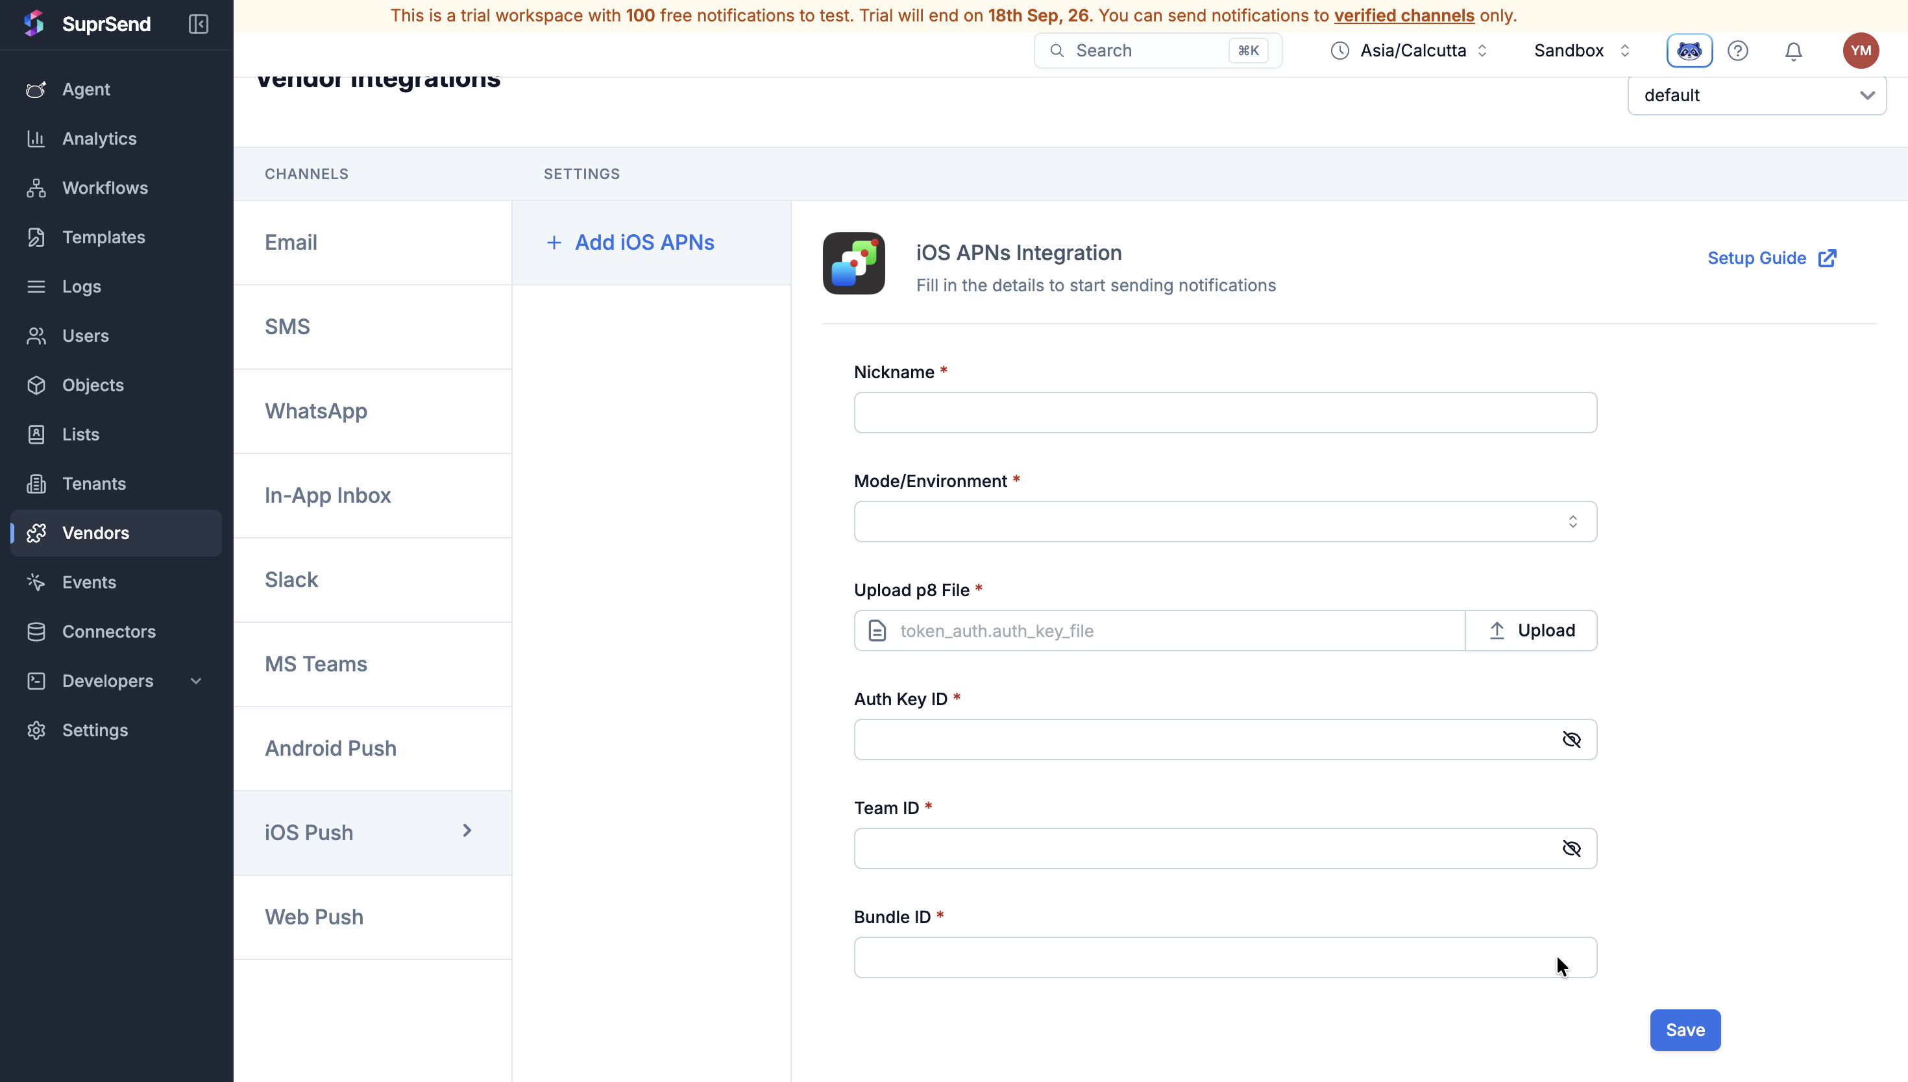Open the Events page
Viewport: 1908px width, 1082px height.
pyautogui.click(x=116, y=582)
